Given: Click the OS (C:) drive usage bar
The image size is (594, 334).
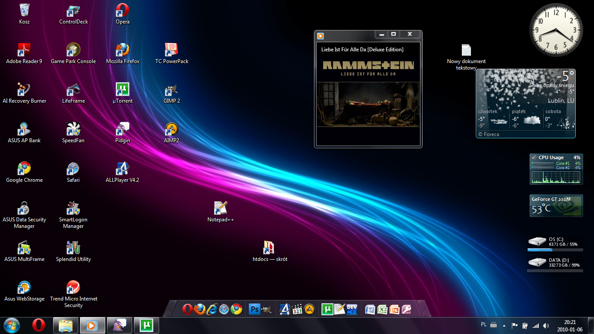Looking at the screenshot, I should (x=554, y=250).
